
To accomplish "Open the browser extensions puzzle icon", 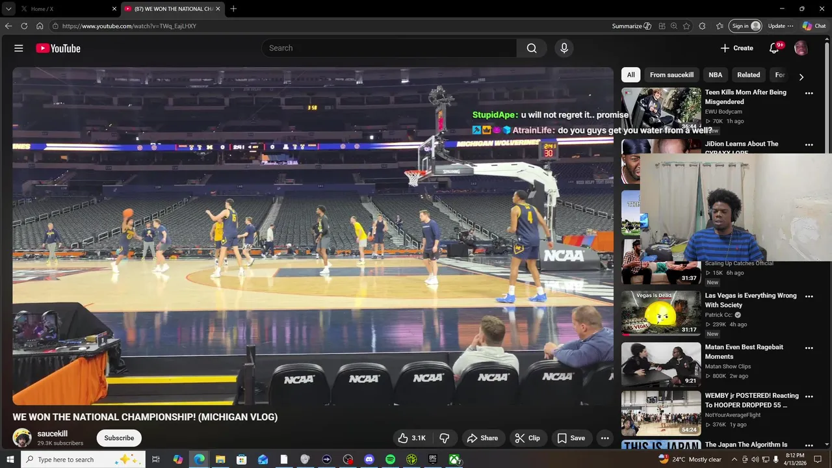I will coord(702,26).
